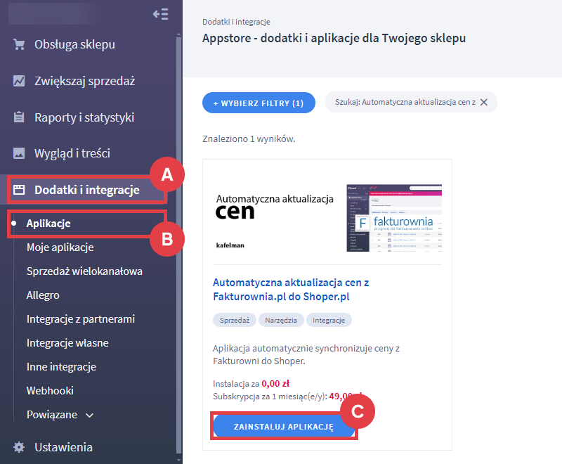Click the Sprzedaż category tag

(x=235, y=320)
